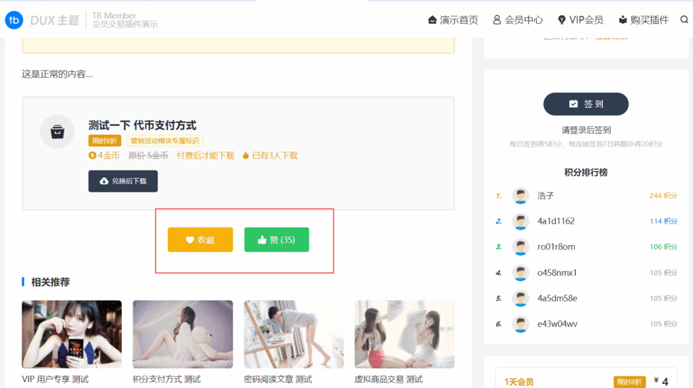Toggle the 收藏 favorite button
Image resolution: width=693 pixels, height=388 pixels.
coord(200,240)
